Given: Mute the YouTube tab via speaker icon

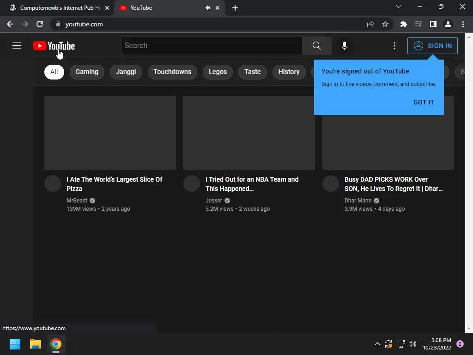Looking at the screenshot, I should (207, 8).
